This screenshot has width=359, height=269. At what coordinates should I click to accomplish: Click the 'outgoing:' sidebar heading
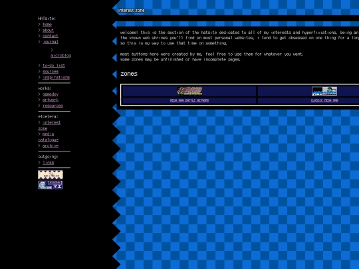click(x=48, y=157)
